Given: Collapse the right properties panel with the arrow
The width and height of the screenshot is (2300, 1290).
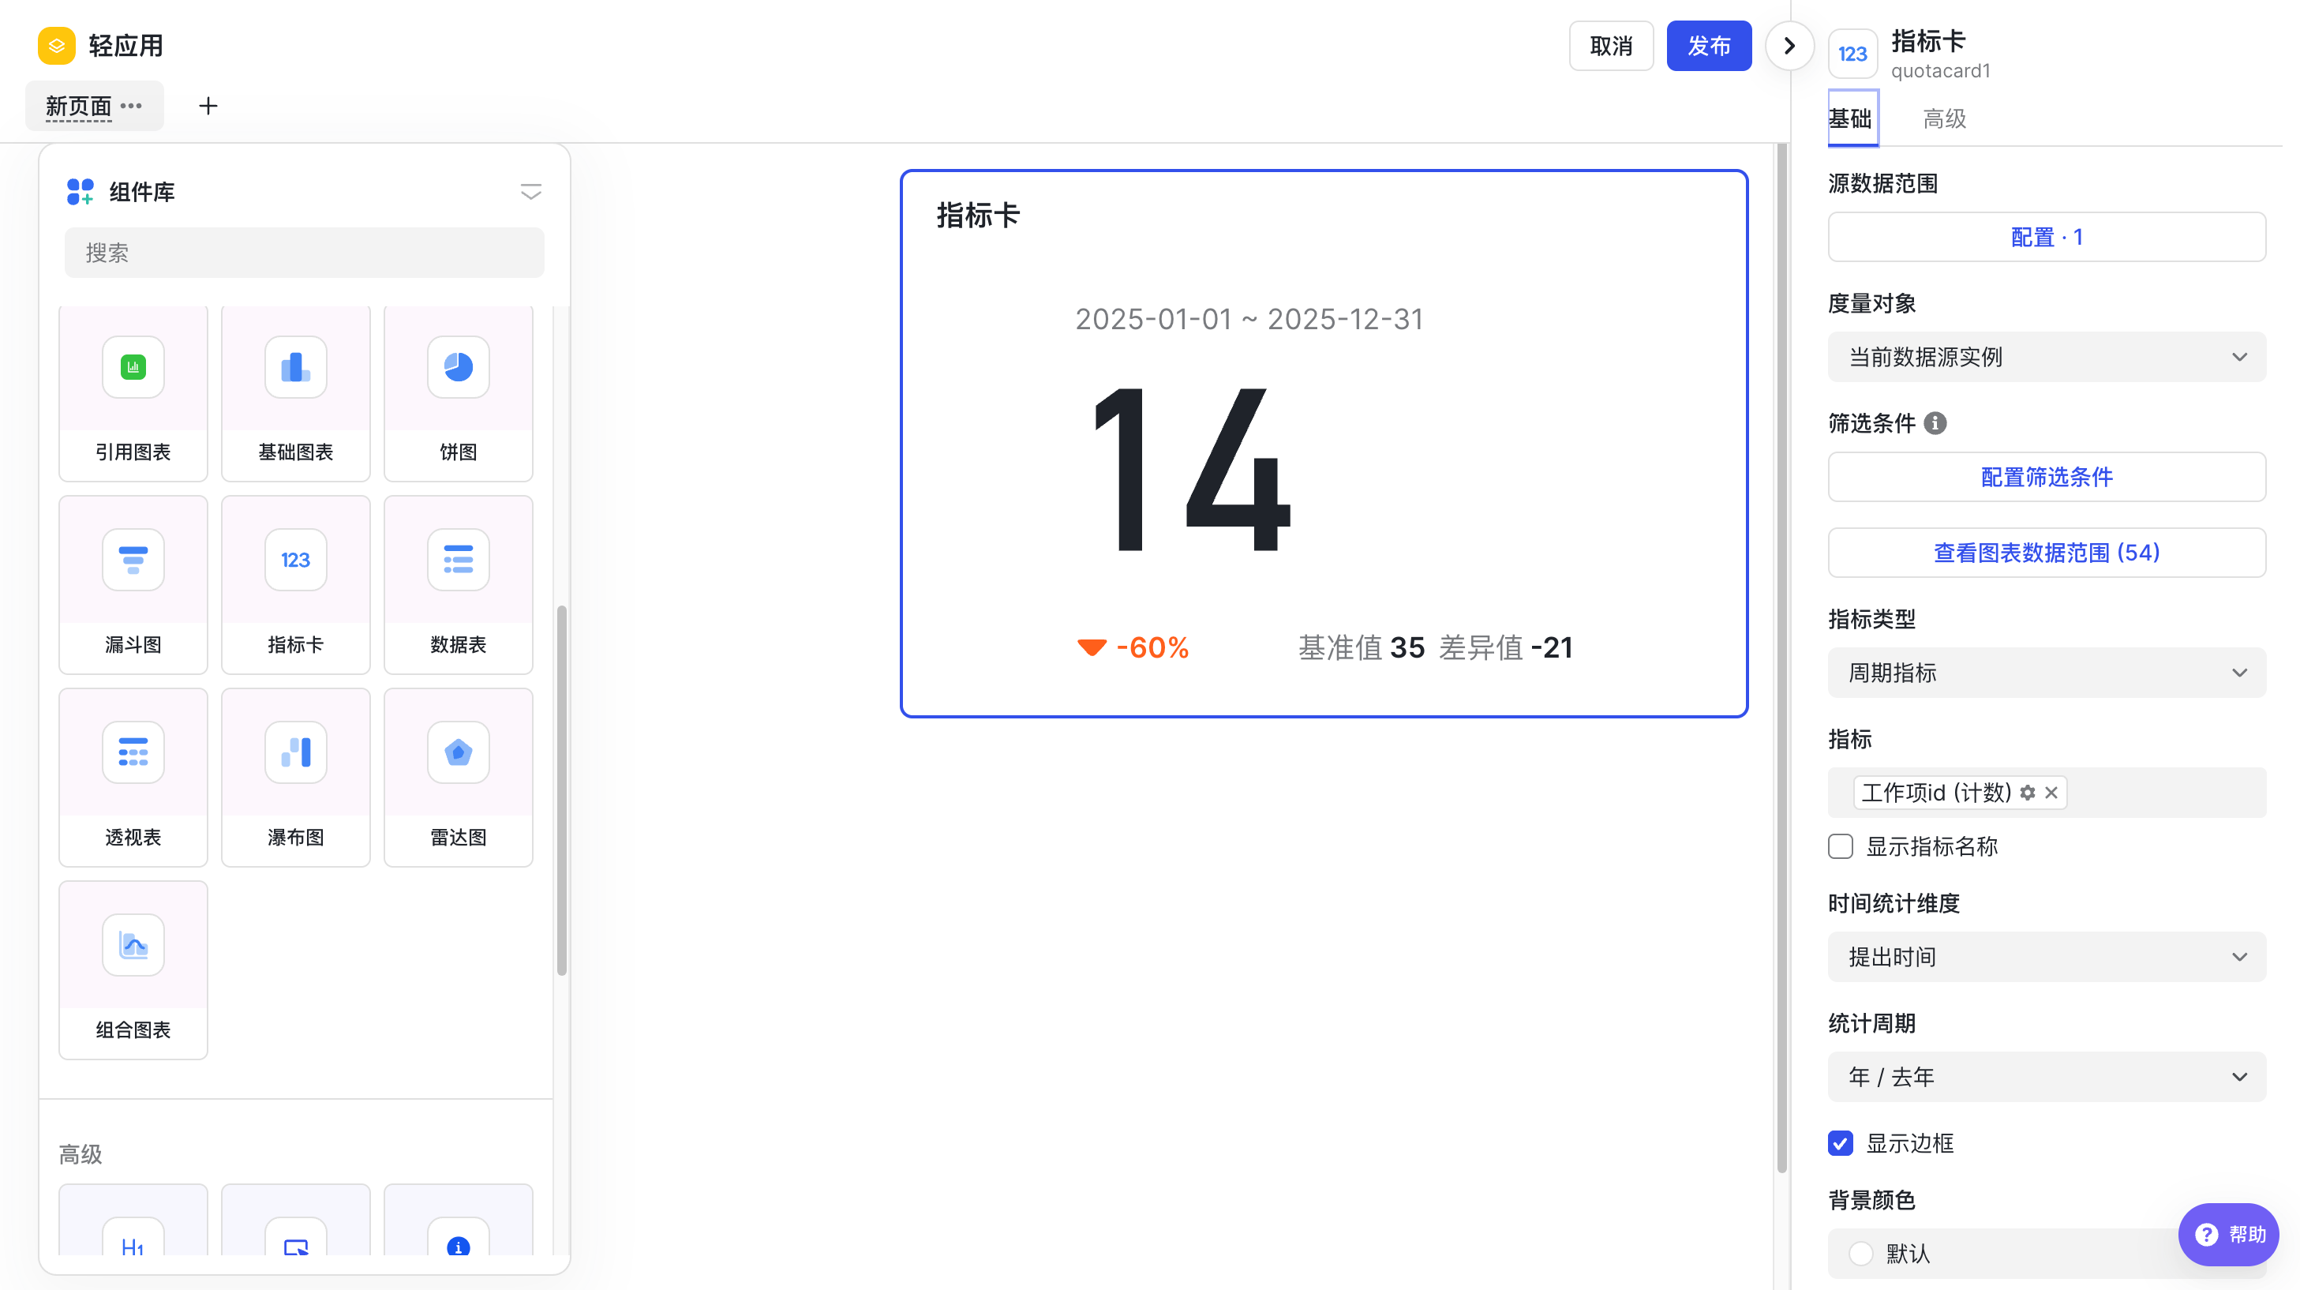Looking at the screenshot, I should point(1789,46).
